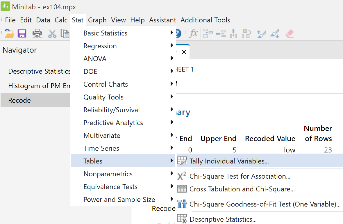
Task: Click the Print icon in toolbar
Action: (37, 33)
